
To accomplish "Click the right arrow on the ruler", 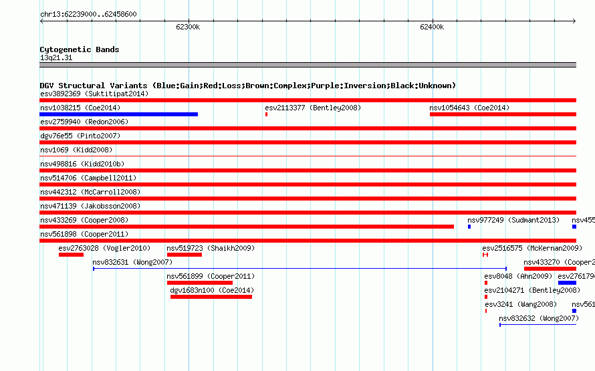I will click(x=574, y=21).
